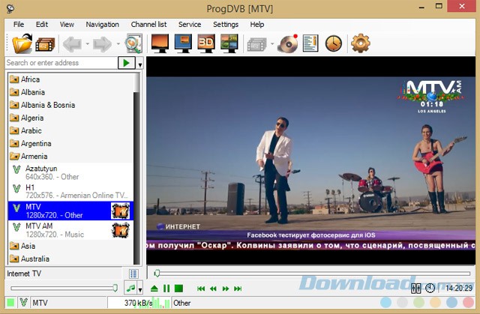Open the orange settings gear
The width and height of the screenshot is (480, 314).
tap(361, 44)
